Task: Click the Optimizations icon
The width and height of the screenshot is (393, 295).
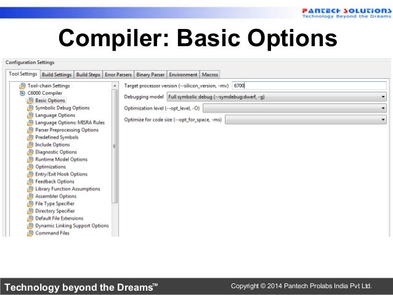Action: click(x=30, y=167)
